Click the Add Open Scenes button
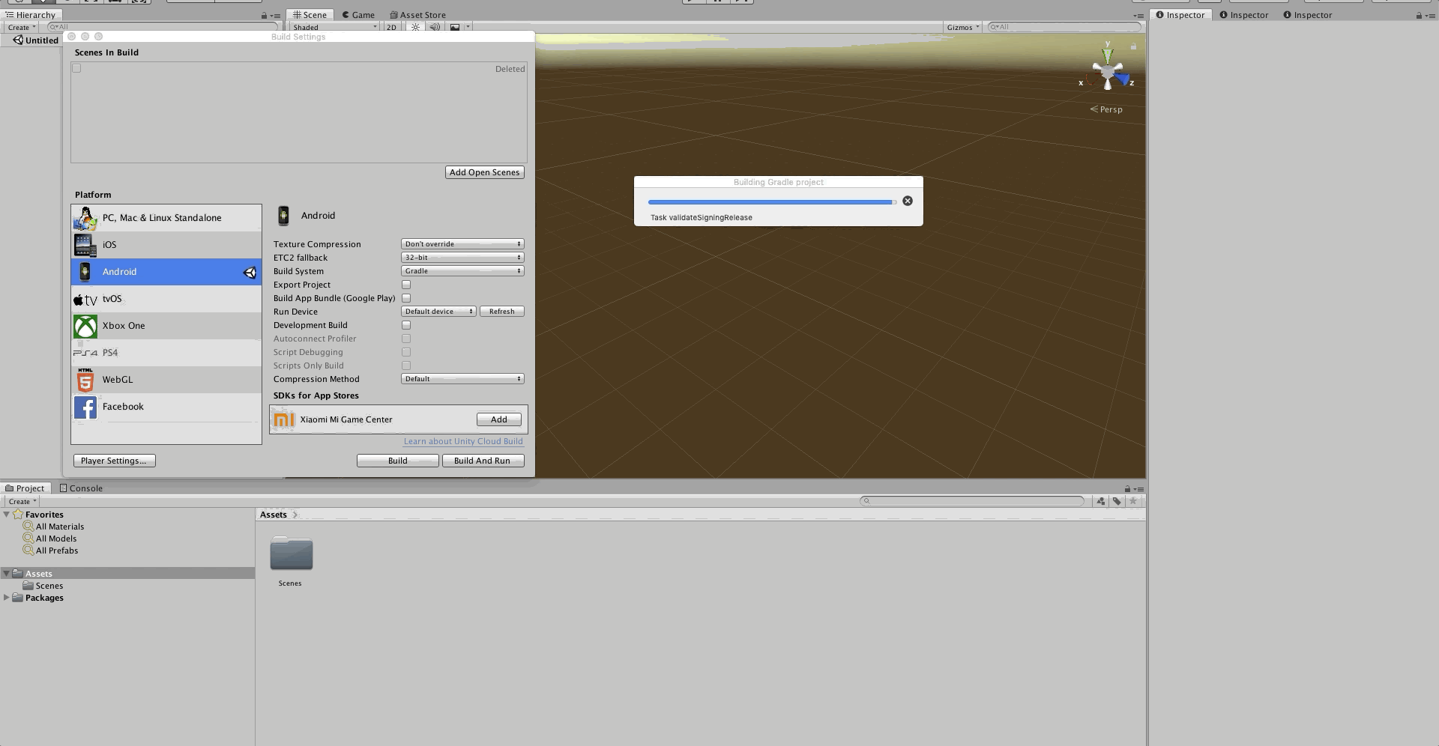 485,172
